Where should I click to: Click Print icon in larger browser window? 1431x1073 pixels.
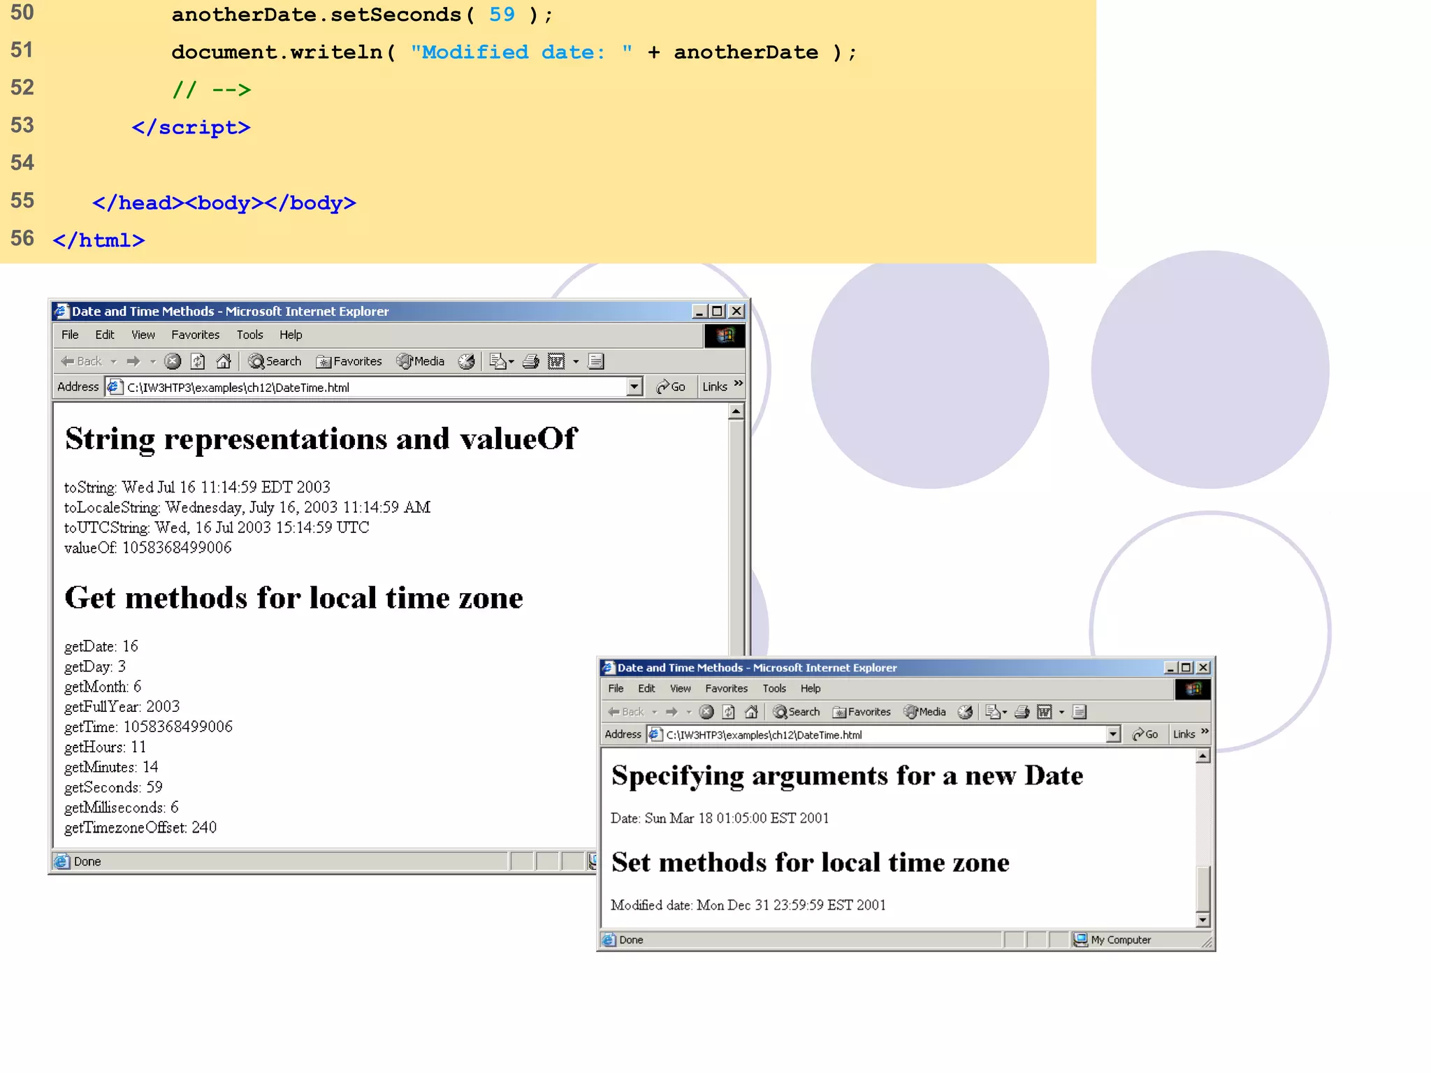tap(531, 361)
